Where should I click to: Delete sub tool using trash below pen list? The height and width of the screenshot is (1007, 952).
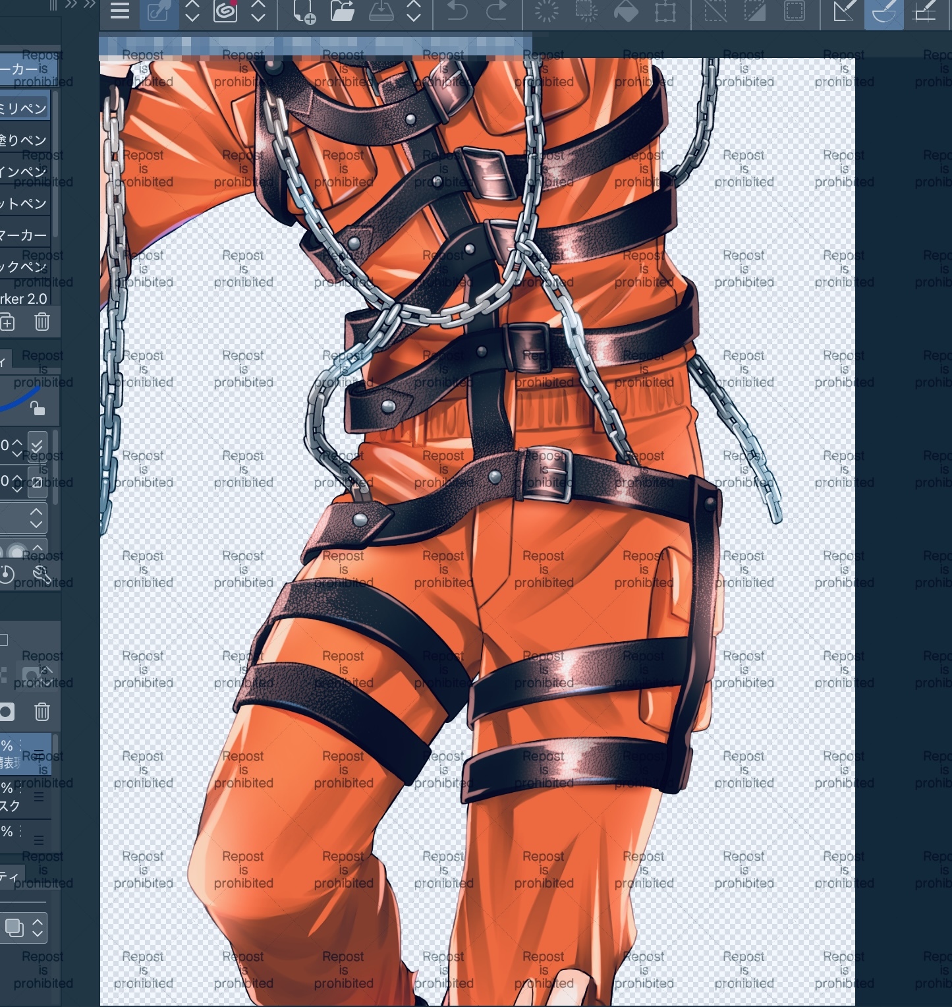click(42, 322)
